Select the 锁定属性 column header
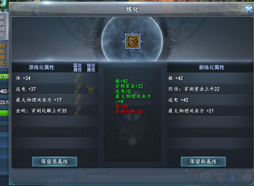 pyautogui.click(x=91, y=68)
